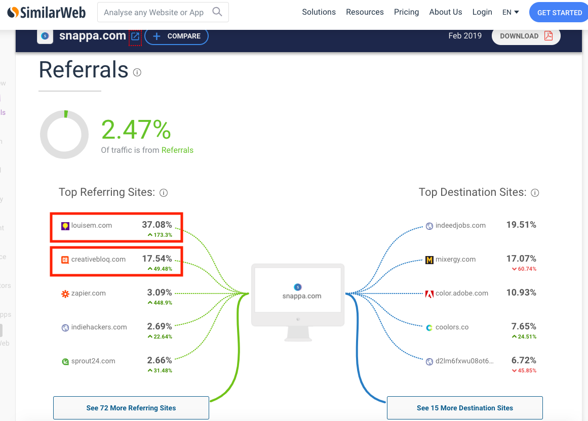The height and width of the screenshot is (421, 588).
Task: Go to the Pricing page
Action: tap(406, 12)
